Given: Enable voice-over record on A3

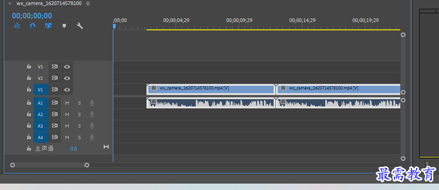Looking at the screenshot, I should click(x=91, y=126).
